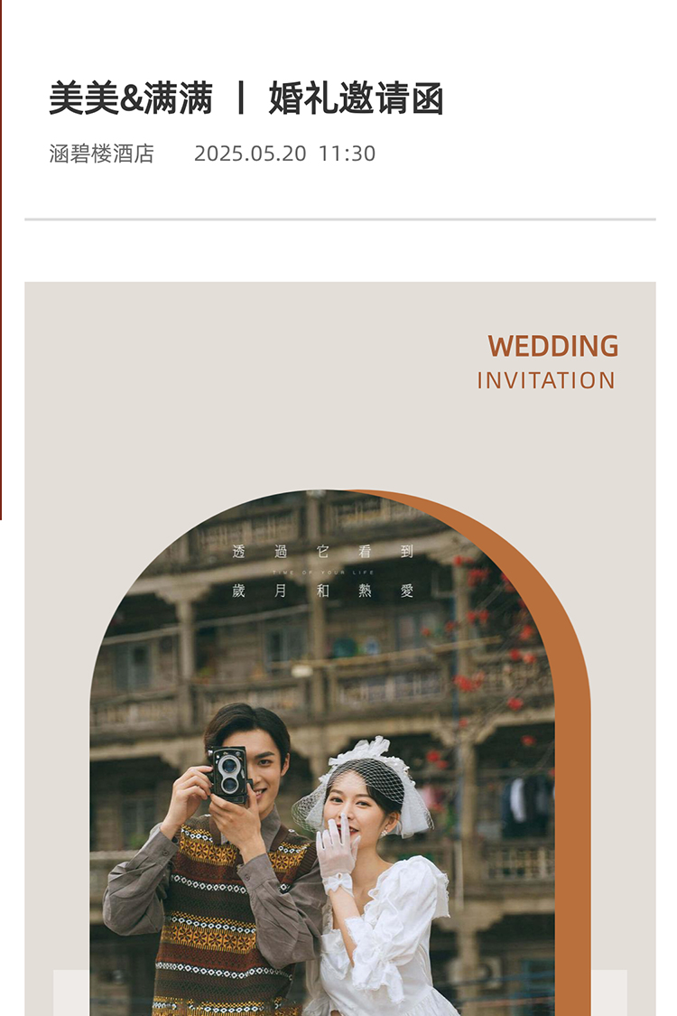Open the 涵碧楼酒店 venue text

coord(102,154)
